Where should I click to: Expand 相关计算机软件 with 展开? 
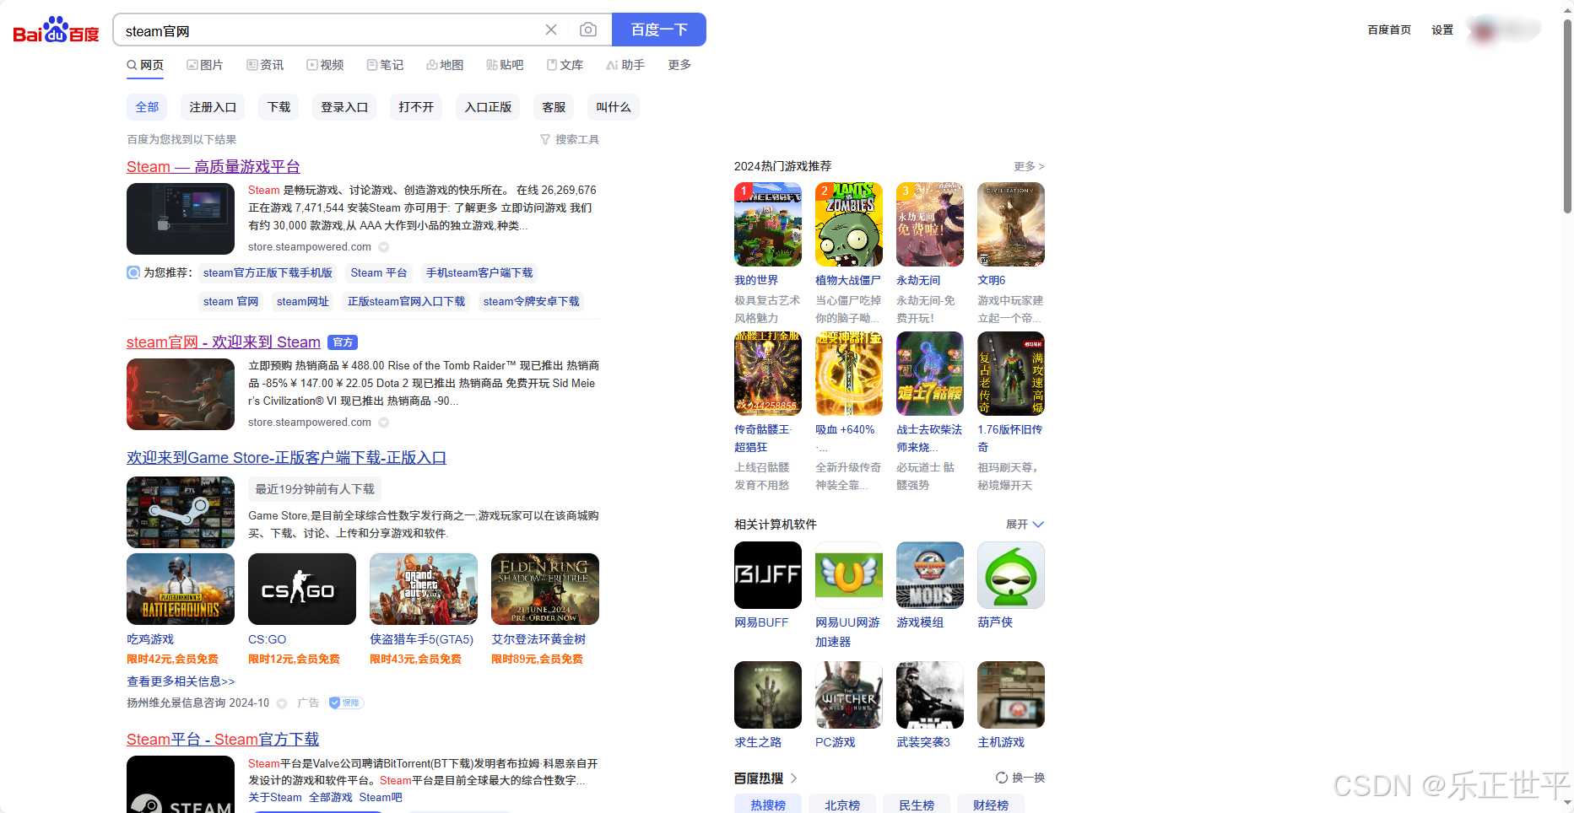coord(1025,525)
